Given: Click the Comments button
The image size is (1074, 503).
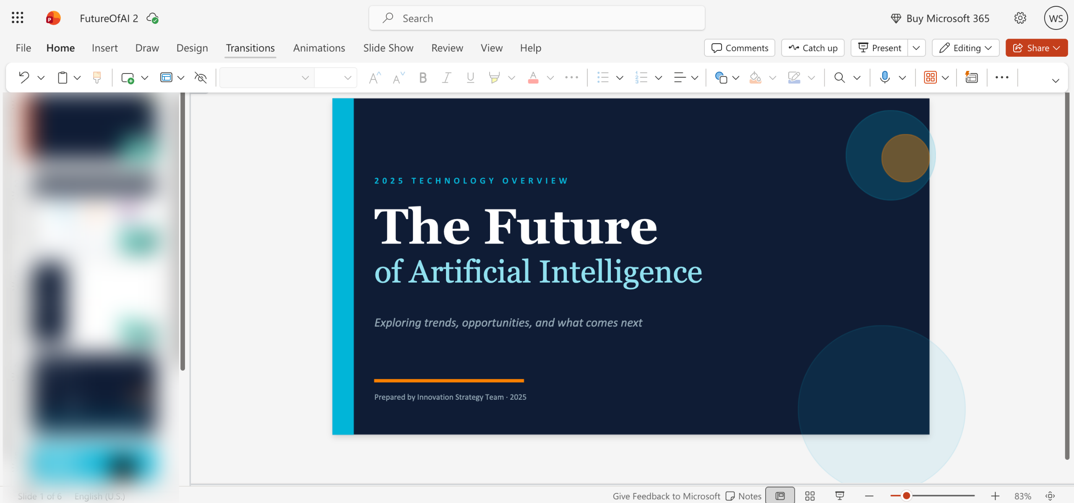Looking at the screenshot, I should point(740,48).
